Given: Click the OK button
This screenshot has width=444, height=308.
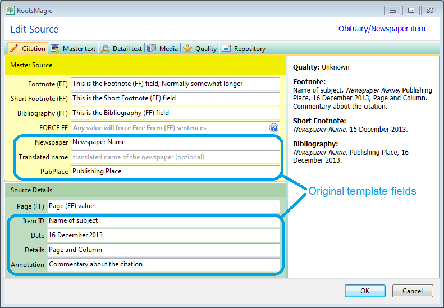Looking at the screenshot, I should pos(365,291).
